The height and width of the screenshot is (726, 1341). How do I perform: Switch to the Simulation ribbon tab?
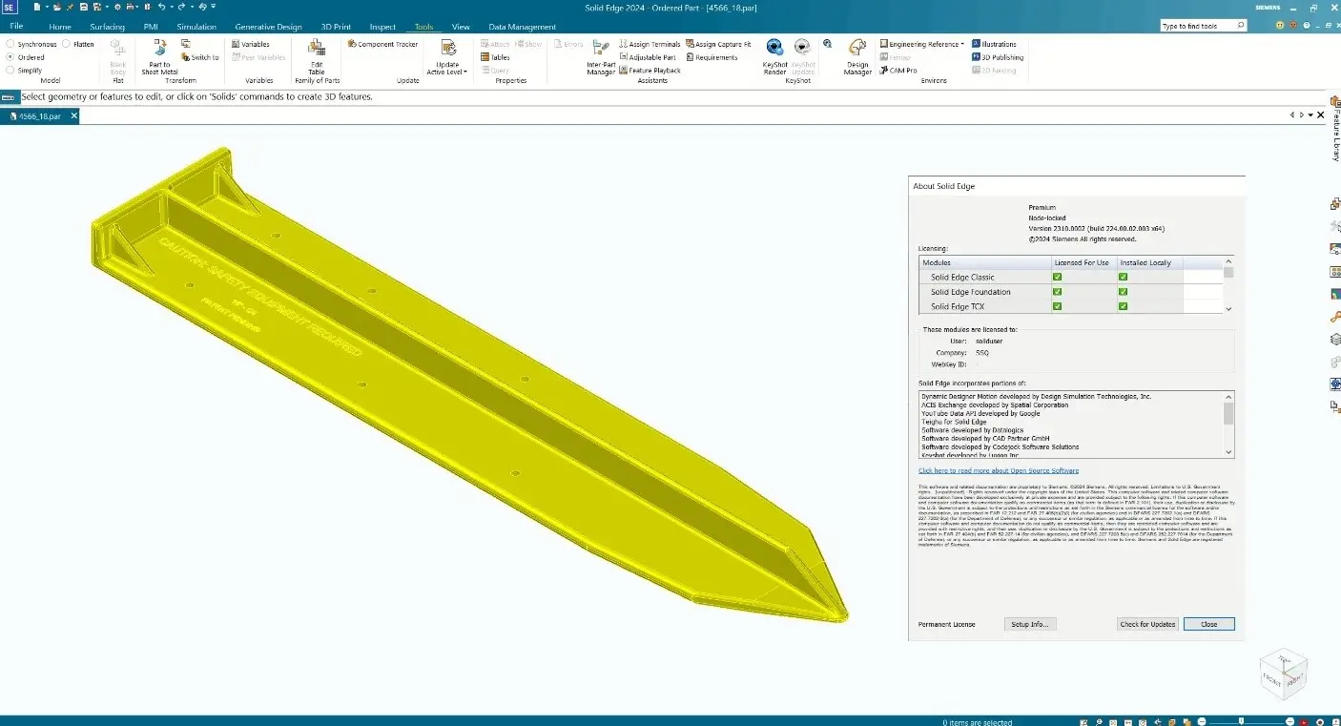(x=196, y=27)
